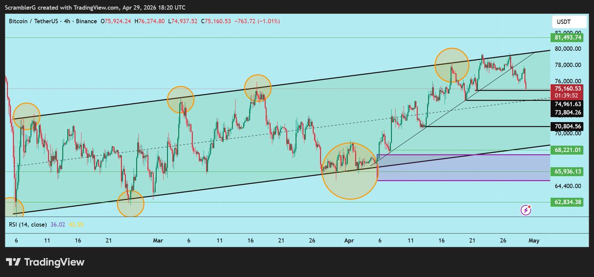The image size is (594, 277).
Task: Select the 81,493.74 price label
Action: (567, 38)
